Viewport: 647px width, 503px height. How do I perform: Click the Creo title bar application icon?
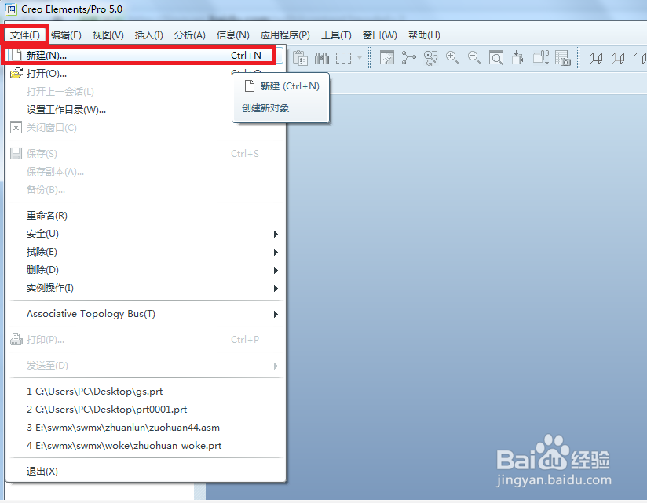tap(11, 9)
